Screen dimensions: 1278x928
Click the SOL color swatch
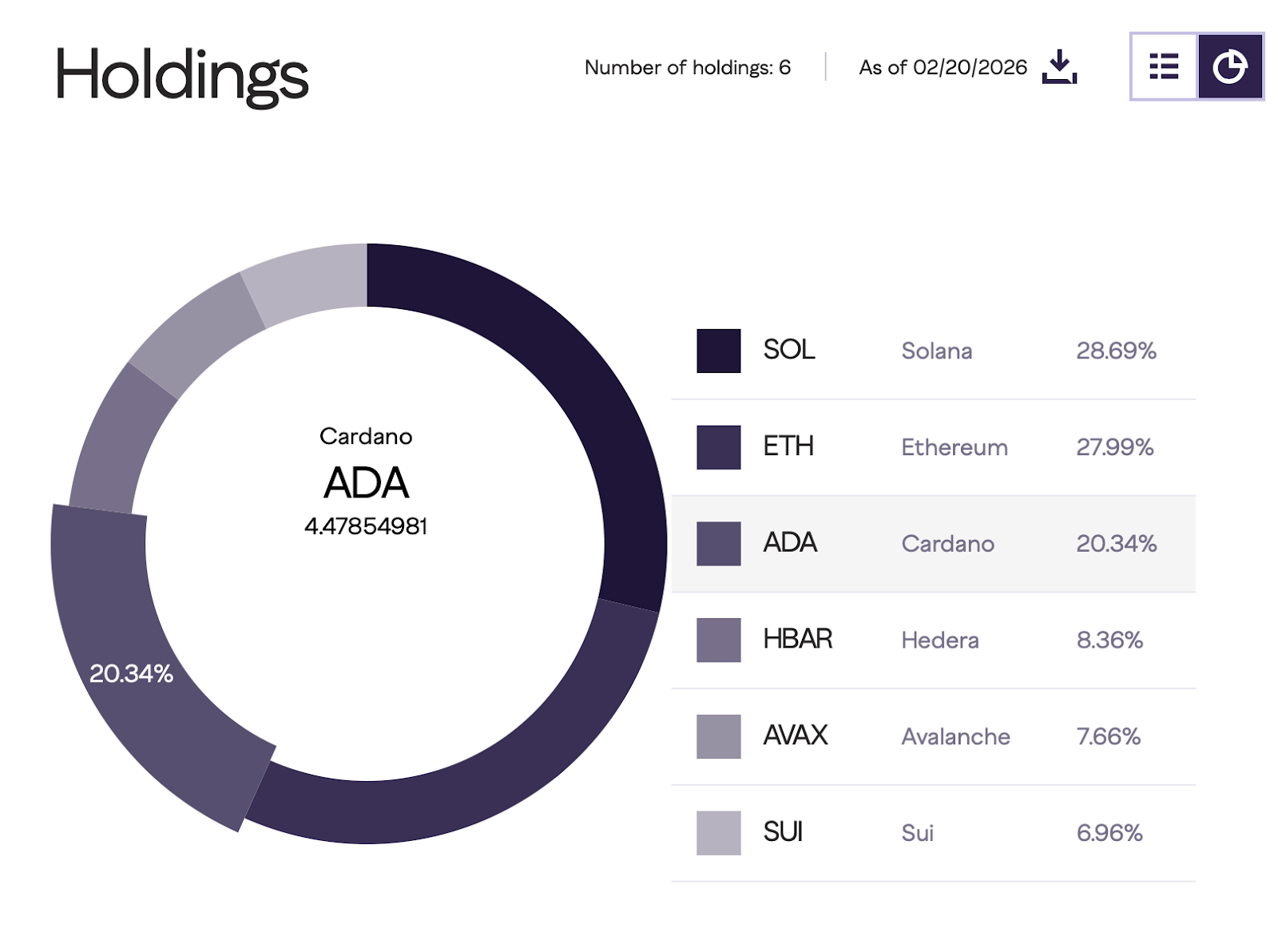tap(718, 351)
